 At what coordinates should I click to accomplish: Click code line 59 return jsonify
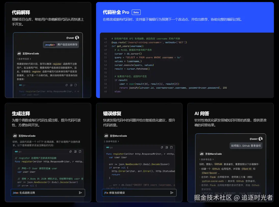click(173, 88)
